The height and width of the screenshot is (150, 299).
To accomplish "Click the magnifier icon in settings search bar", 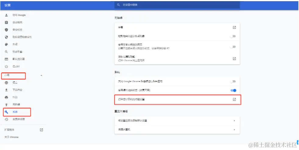I will pyautogui.click(x=119, y=5).
